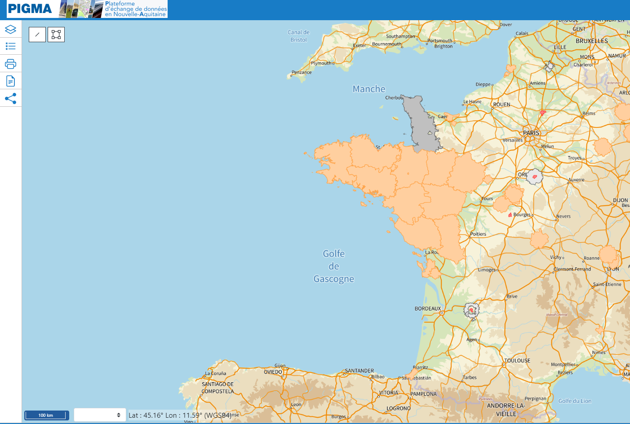Click the Auxerre label
630x424 pixels.
tap(577, 180)
